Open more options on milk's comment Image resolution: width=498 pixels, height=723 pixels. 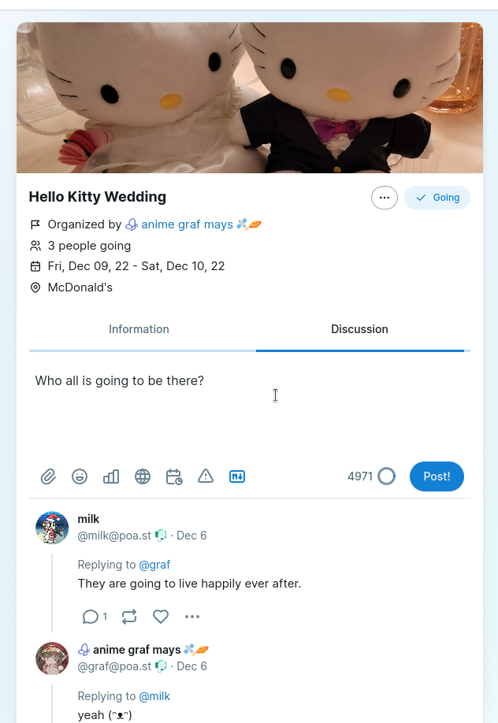coord(192,617)
